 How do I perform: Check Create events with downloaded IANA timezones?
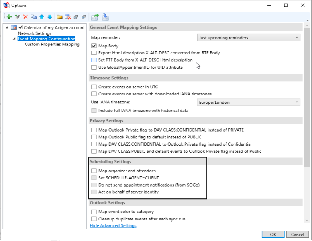click(x=94, y=94)
